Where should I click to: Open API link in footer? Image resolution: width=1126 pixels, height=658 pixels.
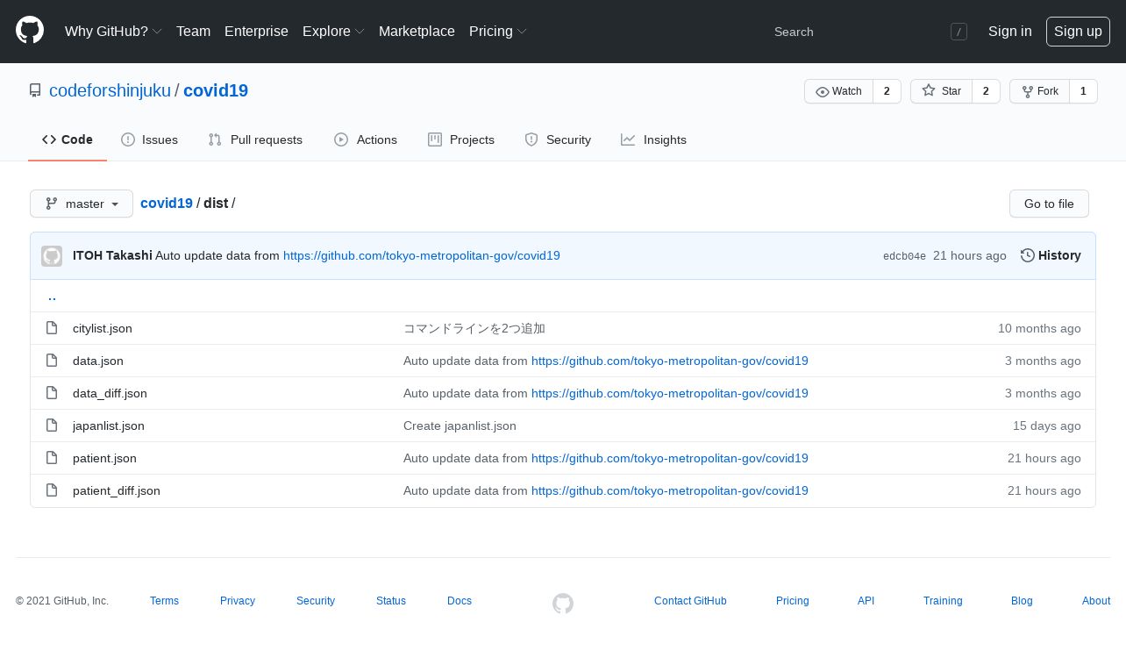point(866,601)
